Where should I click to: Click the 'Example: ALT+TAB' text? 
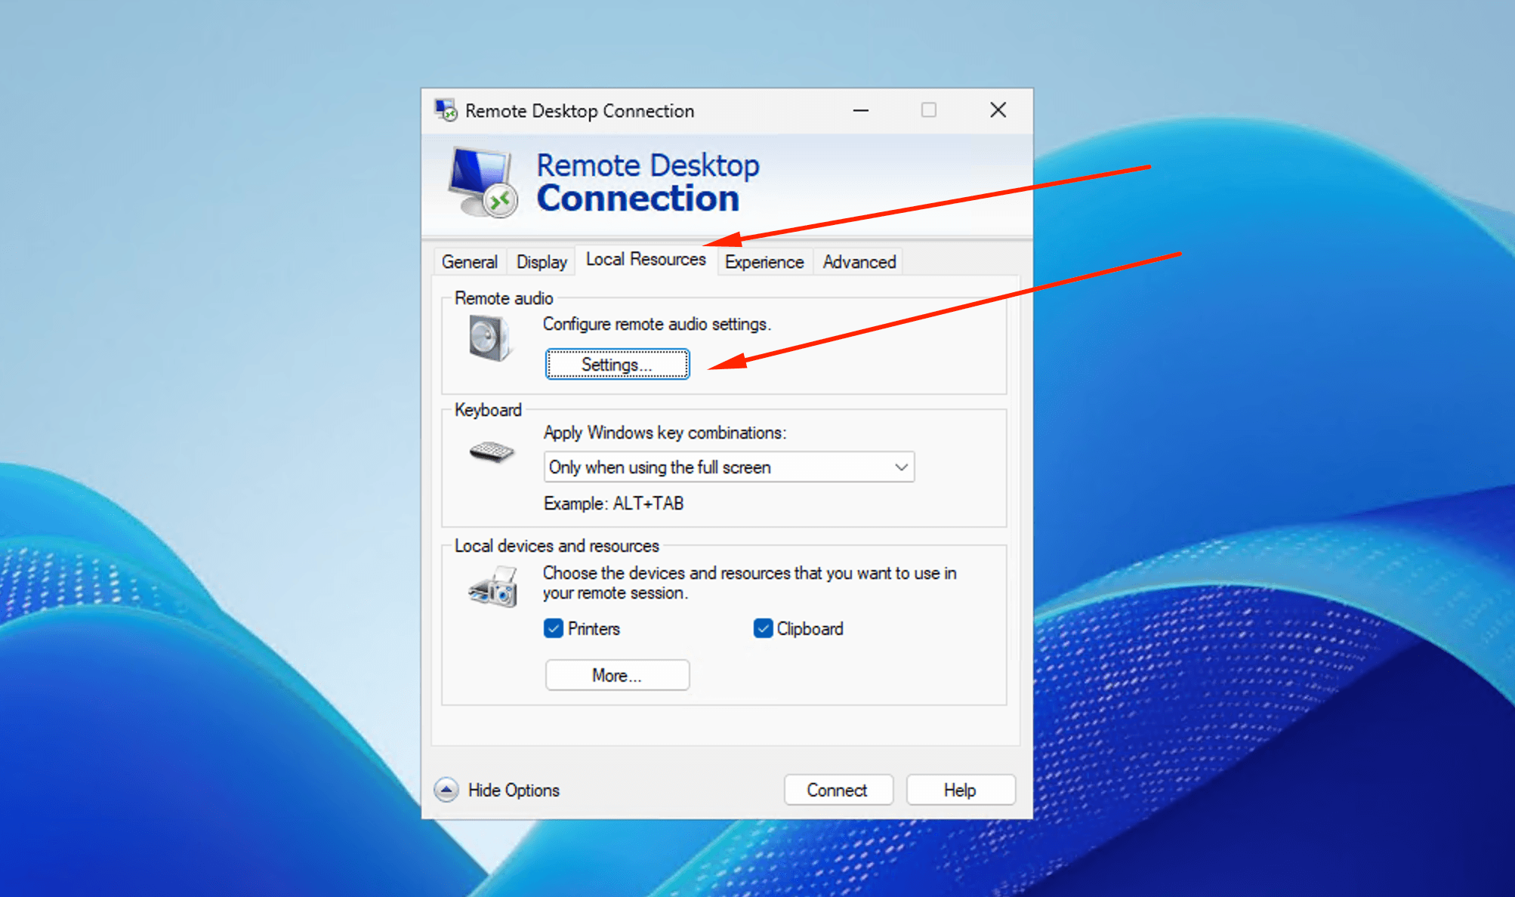pos(613,504)
